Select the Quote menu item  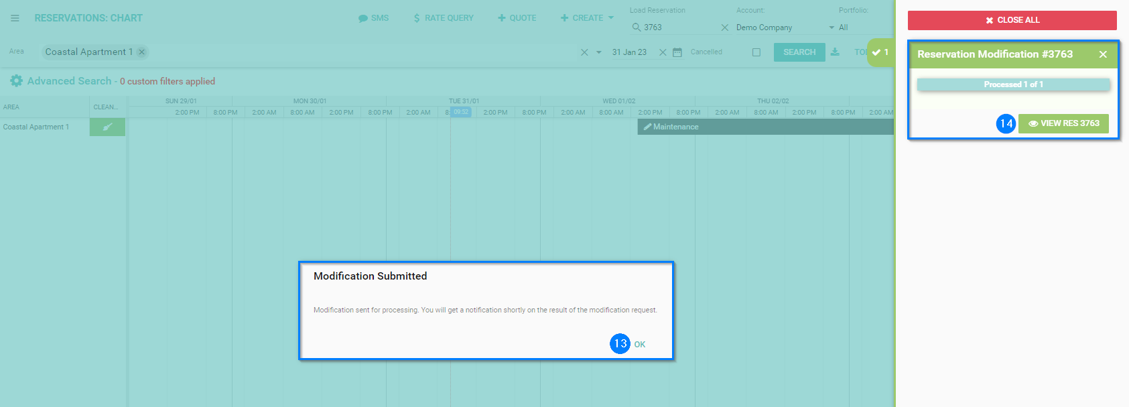tap(517, 18)
